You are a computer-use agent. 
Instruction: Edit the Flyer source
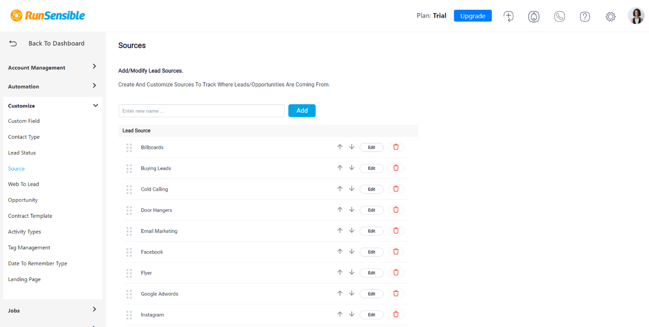tap(371, 273)
